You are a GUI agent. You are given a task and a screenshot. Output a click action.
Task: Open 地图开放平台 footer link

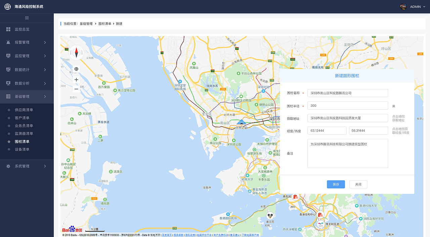tap(204, 235)
